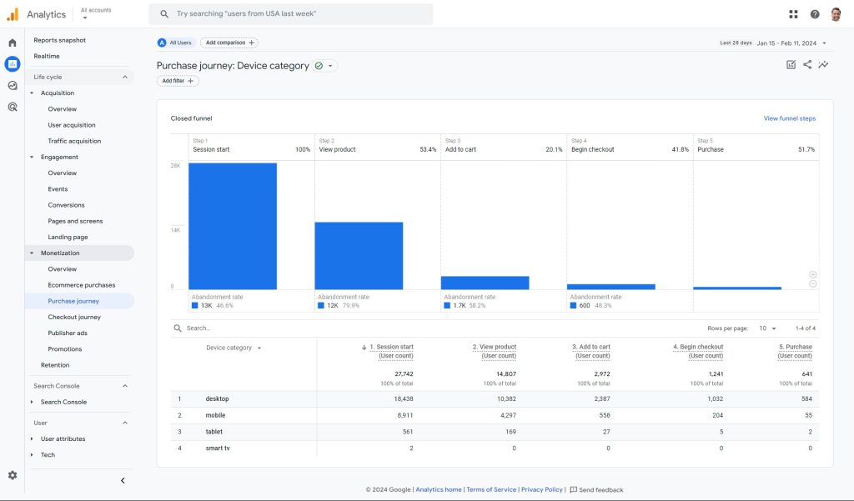Click the View product abandonment swatch
The height and width of the screenshot is (501, 854).
pos(321,305)
